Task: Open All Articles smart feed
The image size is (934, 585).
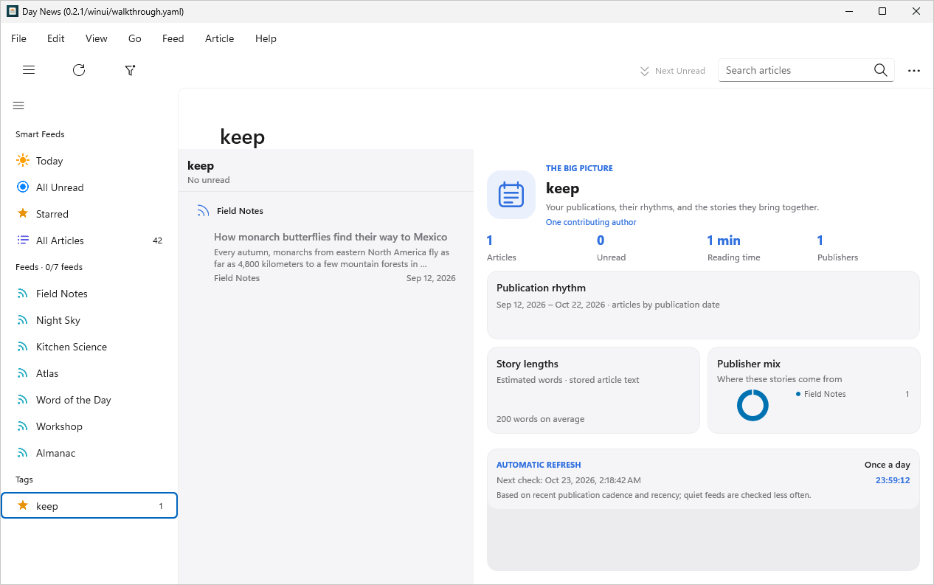Action: [89, 240]
